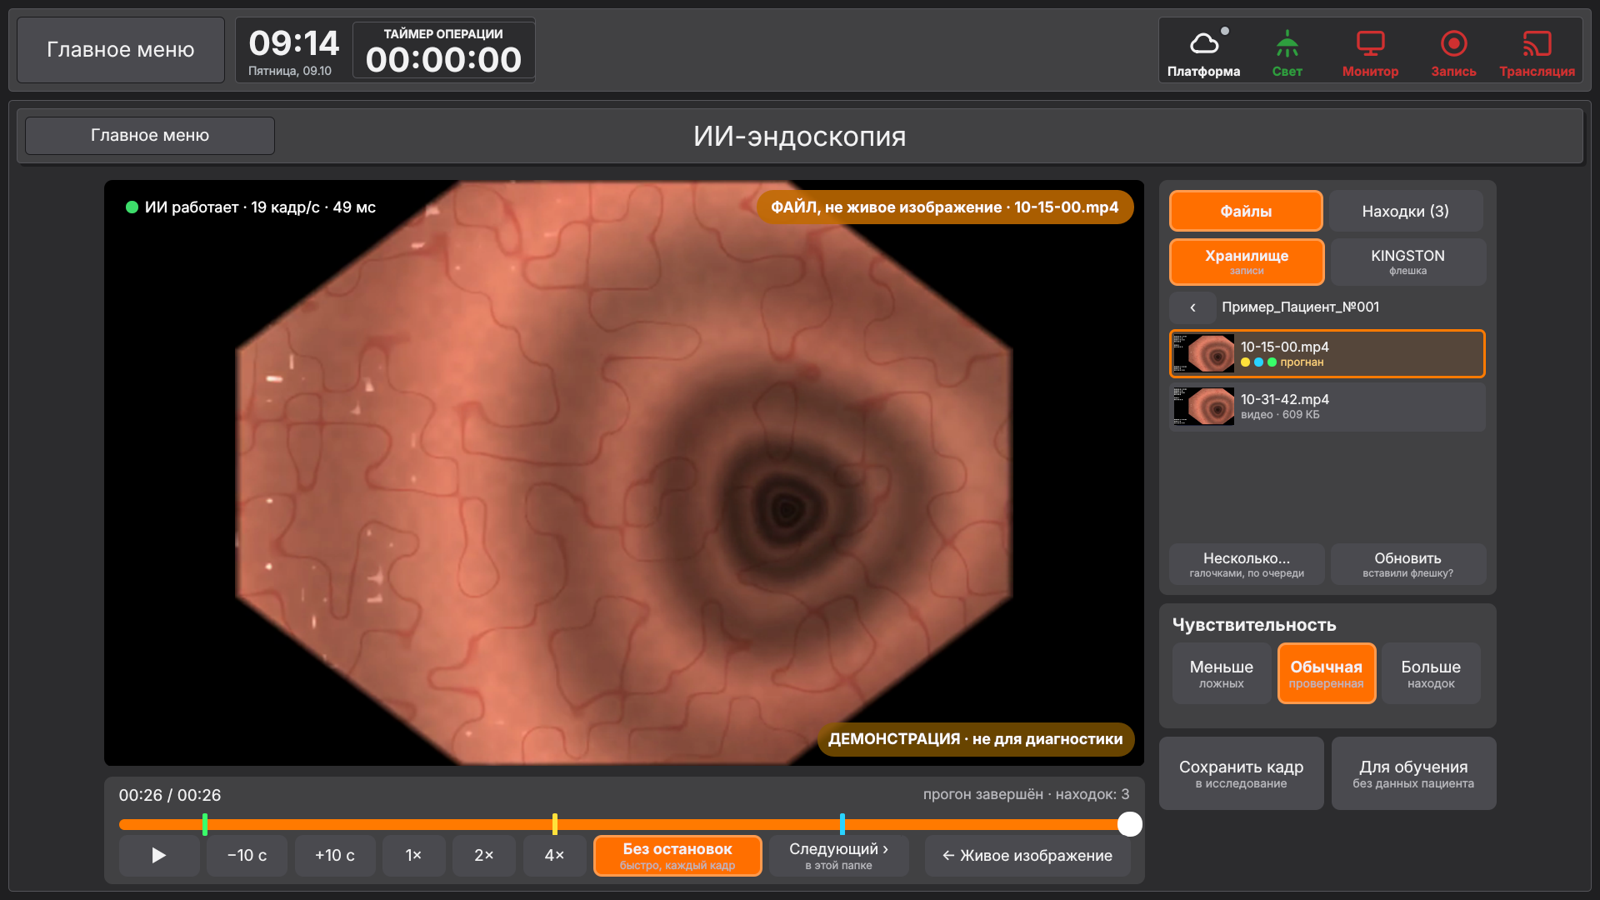The width and height of the screenshot is (1600, 900).
Task: Return via ← Живое изображение button
Action: 1027,856
